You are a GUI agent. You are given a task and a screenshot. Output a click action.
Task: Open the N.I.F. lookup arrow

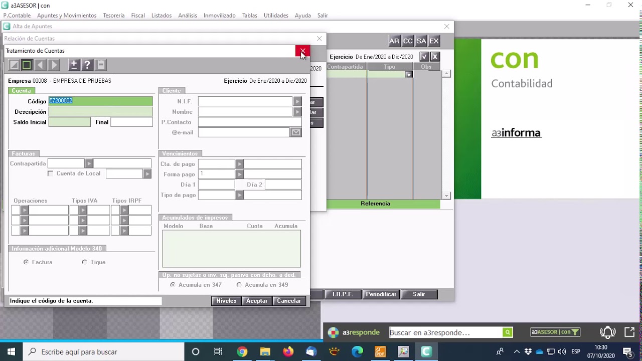click(x=297, y=101)
